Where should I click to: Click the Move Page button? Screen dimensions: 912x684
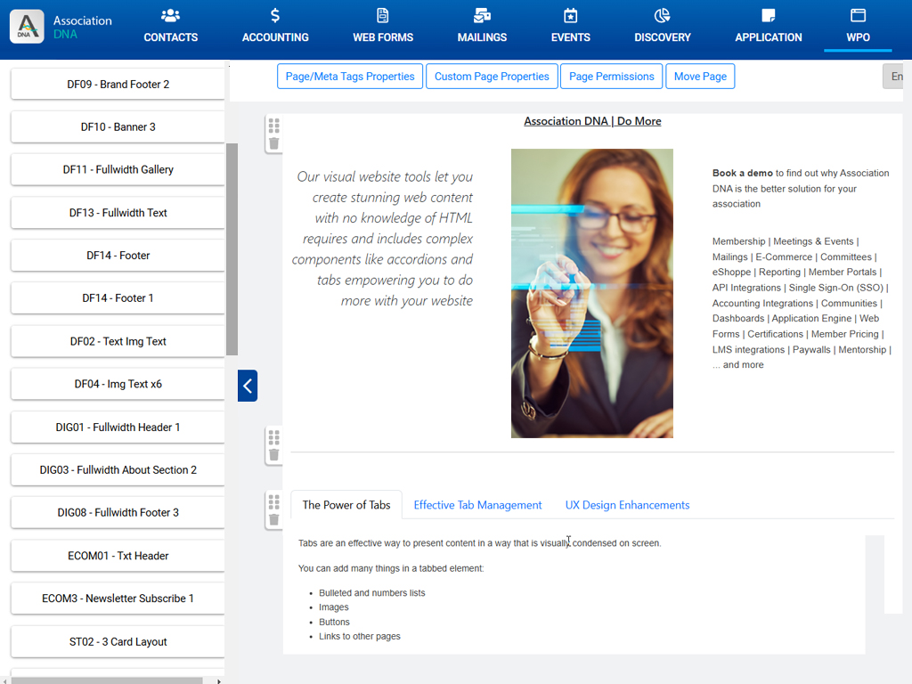700,77
